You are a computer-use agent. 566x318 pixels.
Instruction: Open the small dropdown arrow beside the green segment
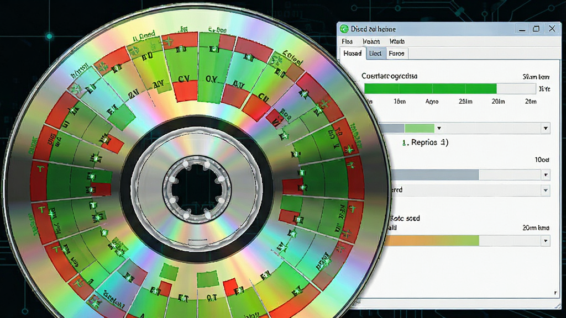(x=439, y=128)
